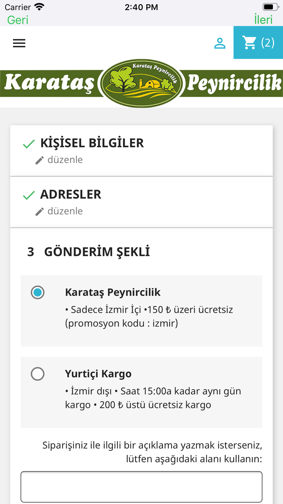Select Karataş Peynircilik delivery radio button
Screen dimensions: 283x504
38,292
